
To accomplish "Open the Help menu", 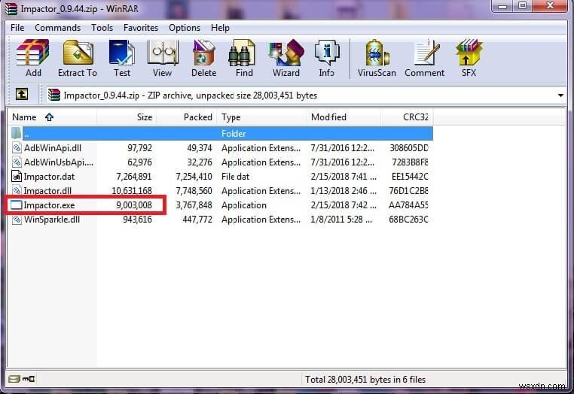I will (220, 28).
